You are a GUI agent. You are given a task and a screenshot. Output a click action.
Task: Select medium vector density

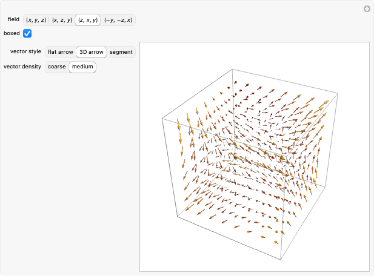[x=82, y=67]
